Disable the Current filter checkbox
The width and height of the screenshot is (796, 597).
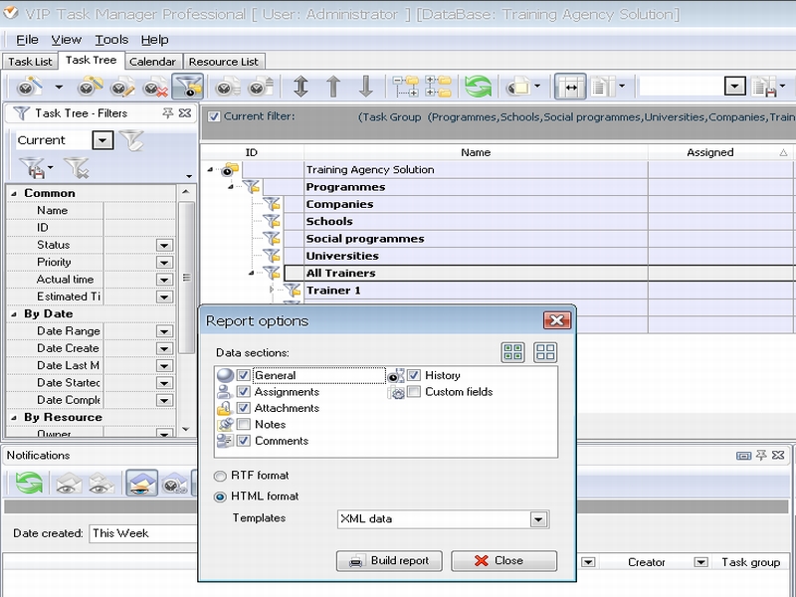(x=214, y=116)
